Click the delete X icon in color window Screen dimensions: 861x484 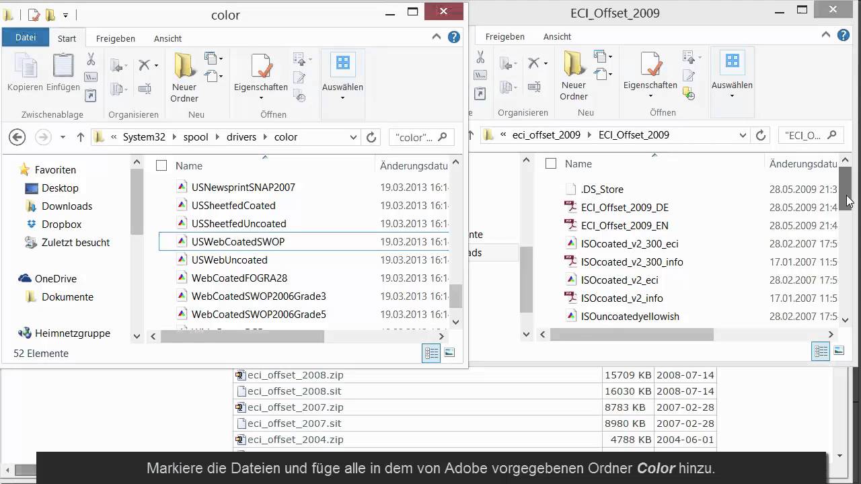point(144,65)
